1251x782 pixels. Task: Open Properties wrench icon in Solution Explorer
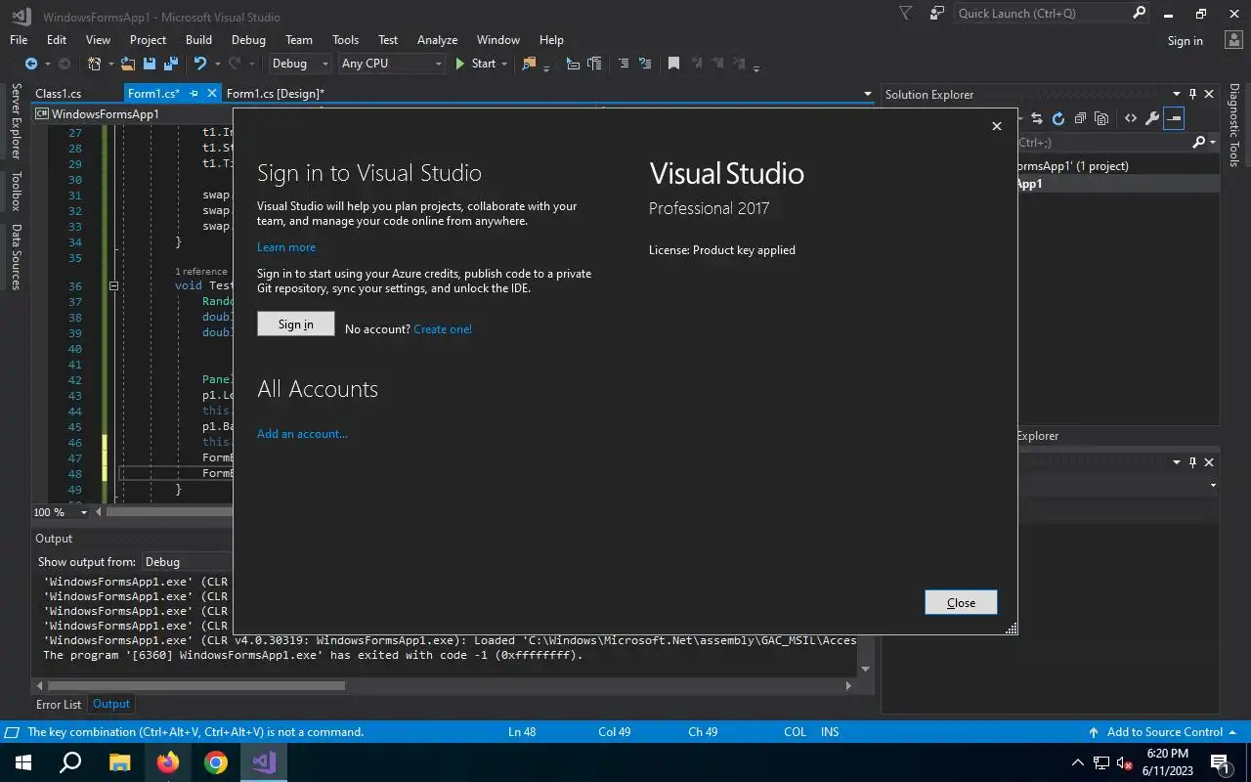tap(1152, 118)
